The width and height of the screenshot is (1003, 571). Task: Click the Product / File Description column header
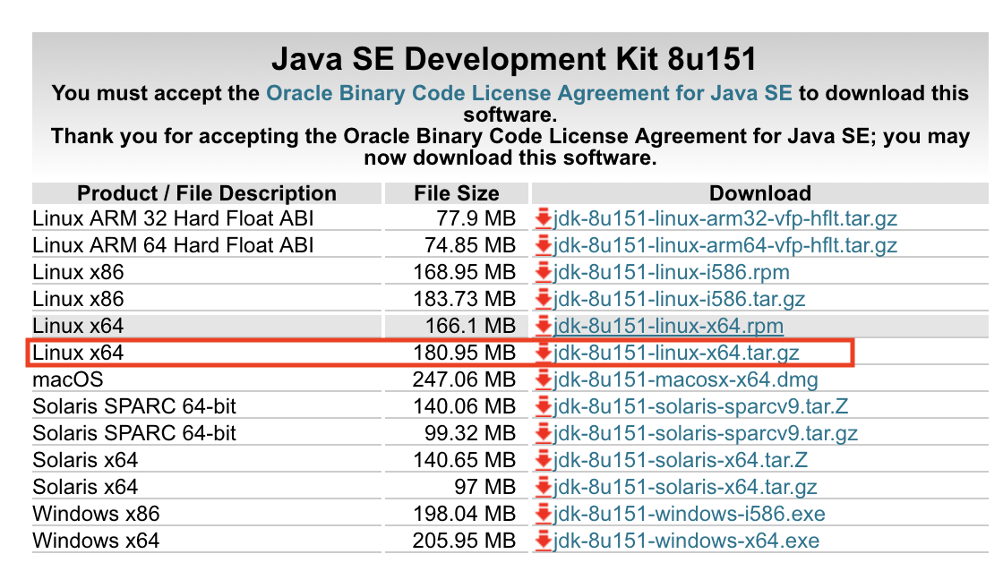[x=207, y=193]
